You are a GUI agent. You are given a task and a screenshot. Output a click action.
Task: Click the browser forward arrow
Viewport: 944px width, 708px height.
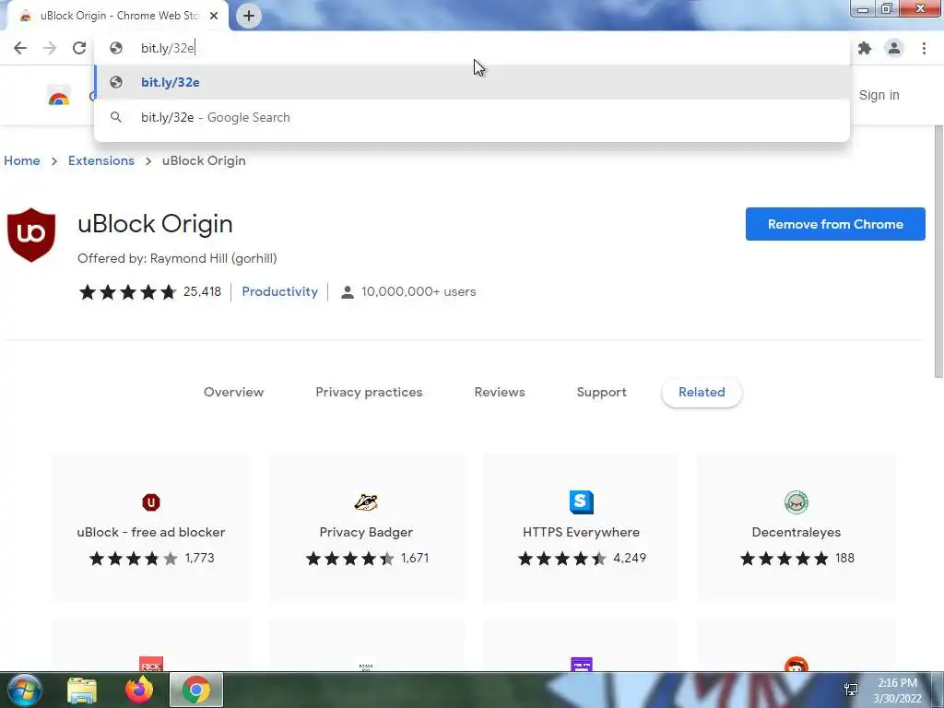pyautogui.click(x=50, y=48)
